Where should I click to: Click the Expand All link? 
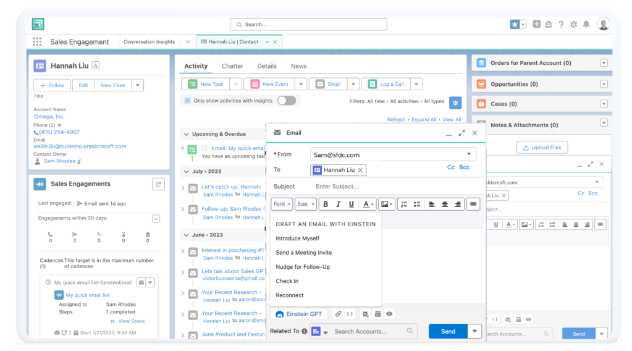click(424, 120)
